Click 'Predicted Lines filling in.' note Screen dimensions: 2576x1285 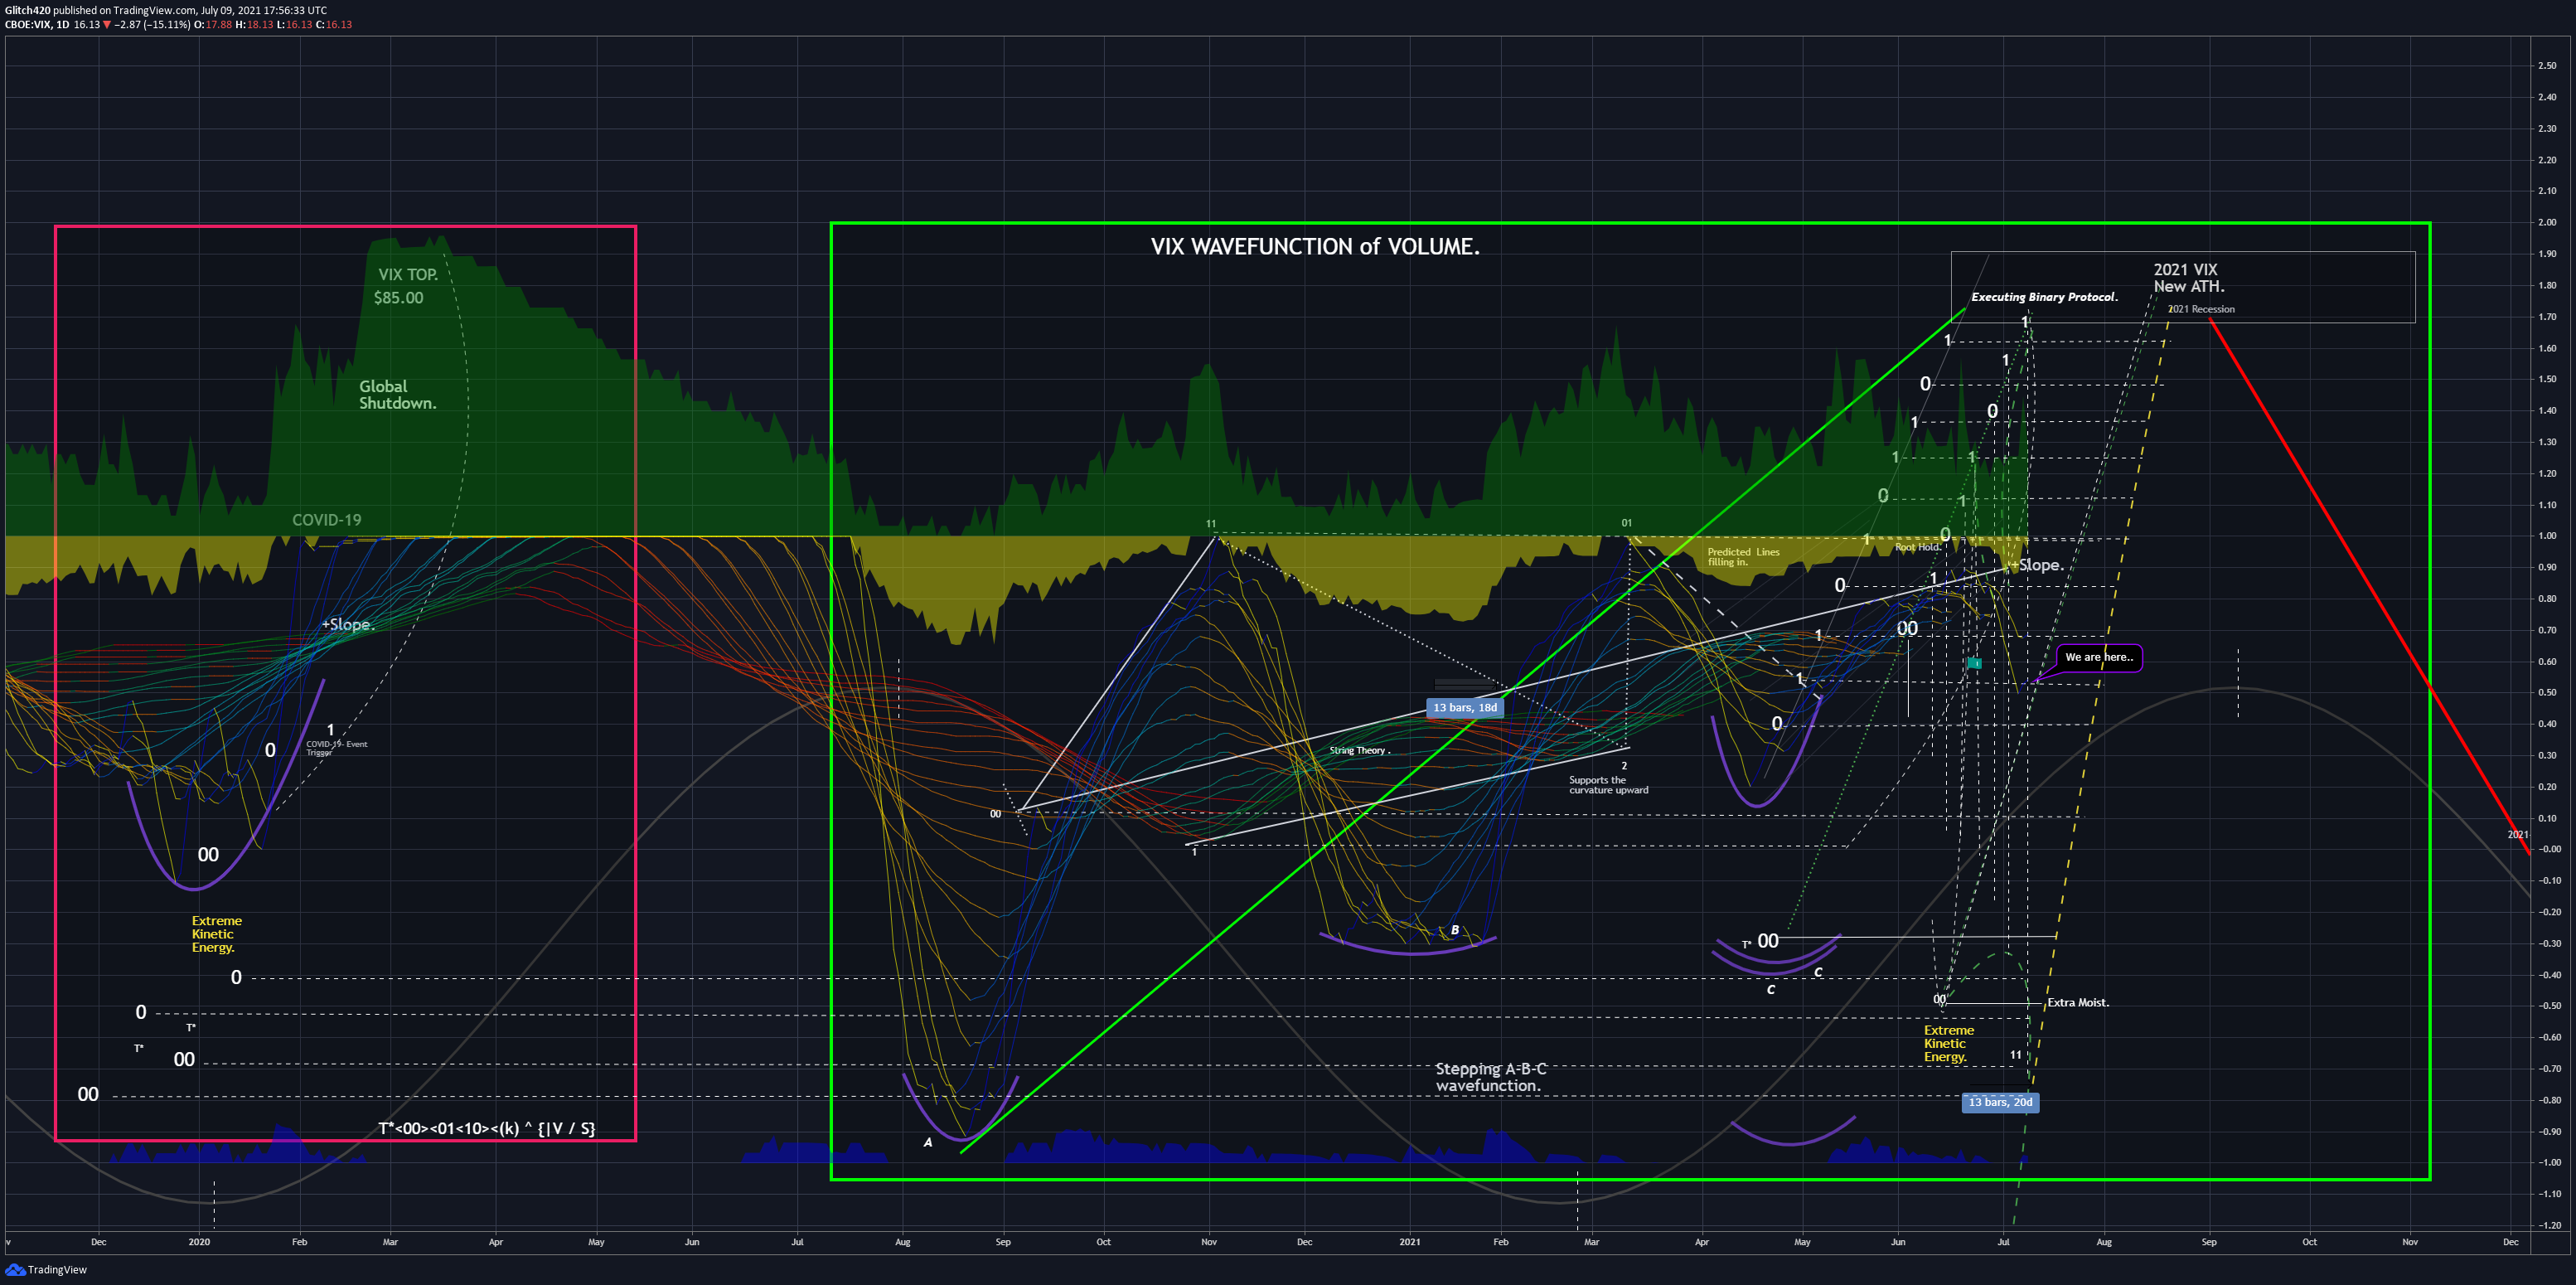pyautogui.click(x=1743, y=557)
